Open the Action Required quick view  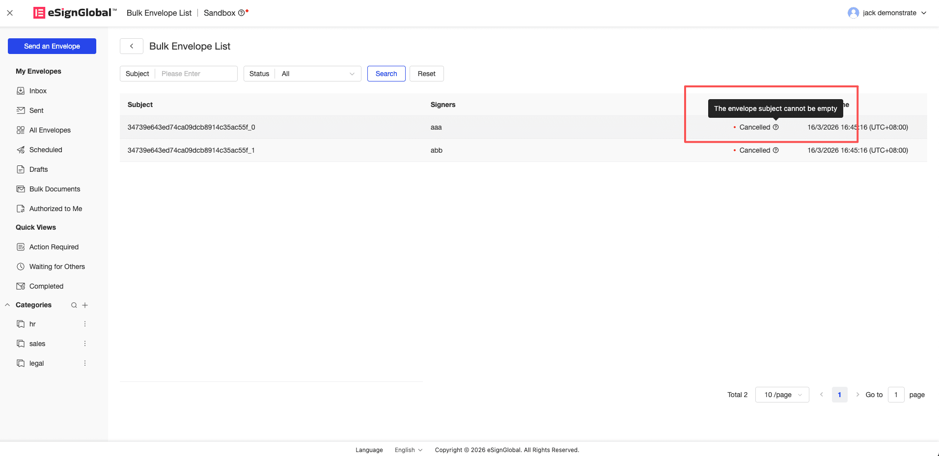[x=54, y=247]
